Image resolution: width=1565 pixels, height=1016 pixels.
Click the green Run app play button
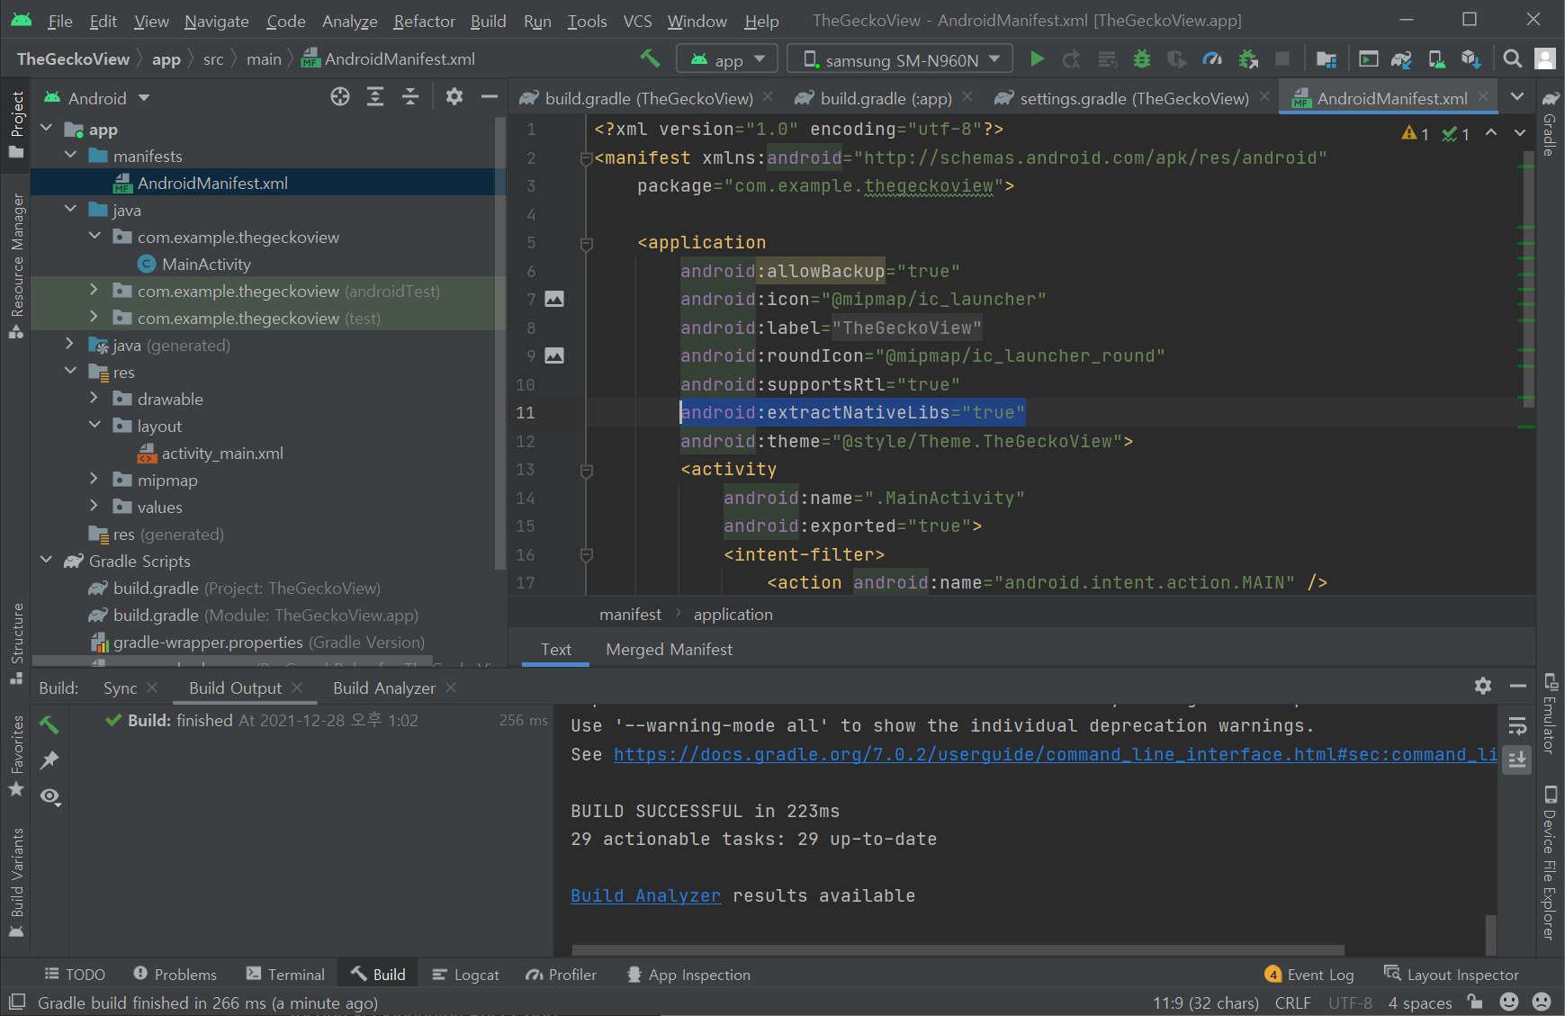[x=1037, y=59]
